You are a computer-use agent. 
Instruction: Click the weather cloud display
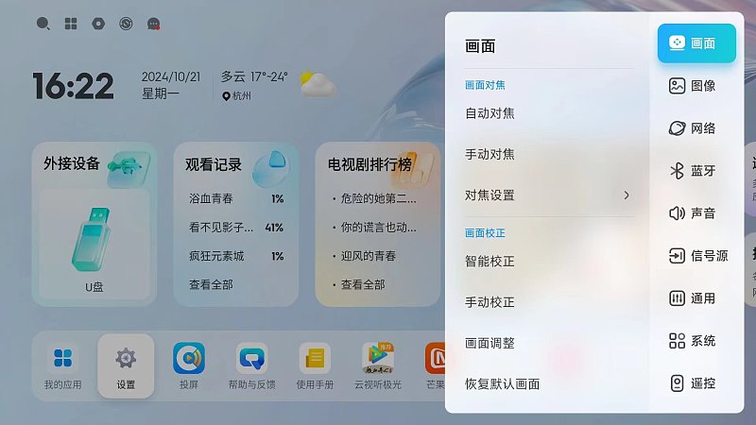point(317,84)
